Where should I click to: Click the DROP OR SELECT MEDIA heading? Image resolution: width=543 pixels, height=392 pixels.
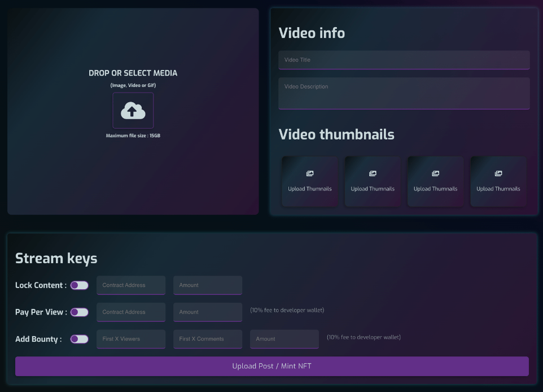click(133, 73)
